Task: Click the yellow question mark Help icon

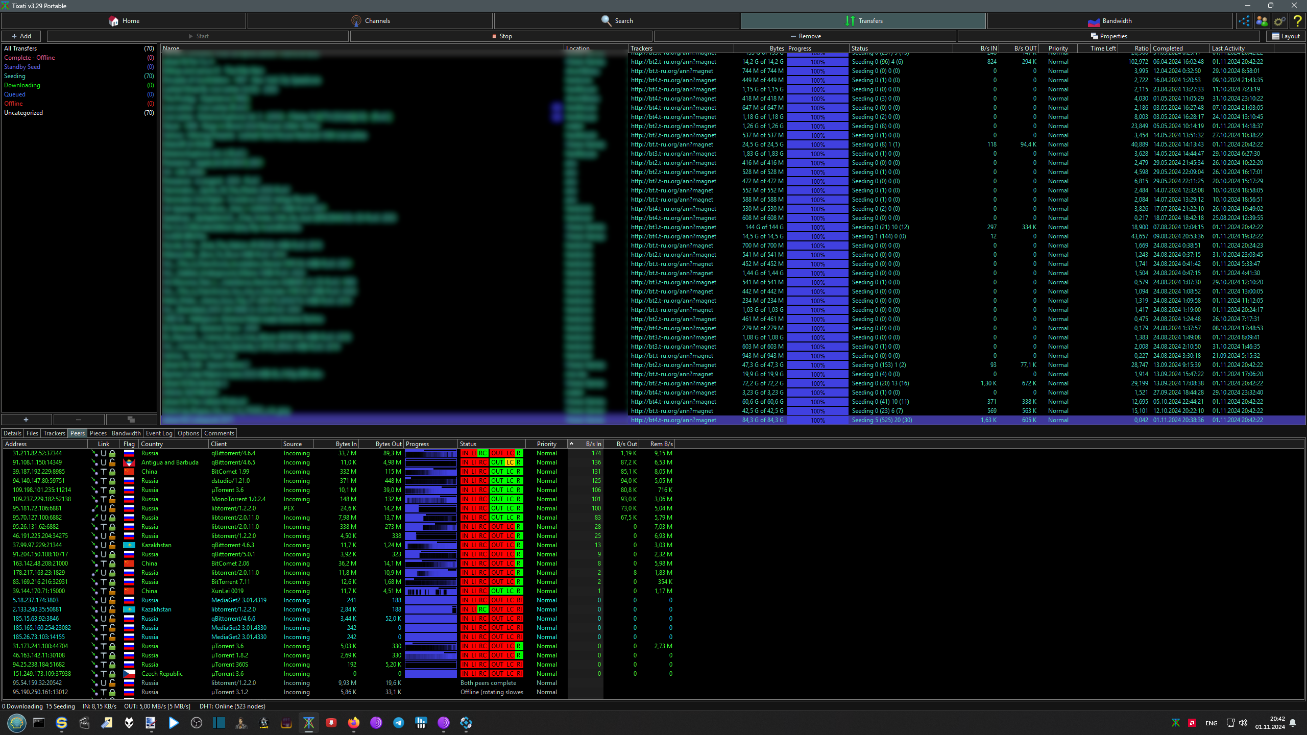Action: tap(1297, 21)
